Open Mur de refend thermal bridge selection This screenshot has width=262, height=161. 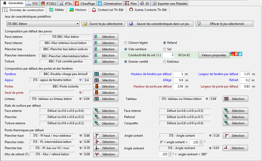[x=105, y=154]
